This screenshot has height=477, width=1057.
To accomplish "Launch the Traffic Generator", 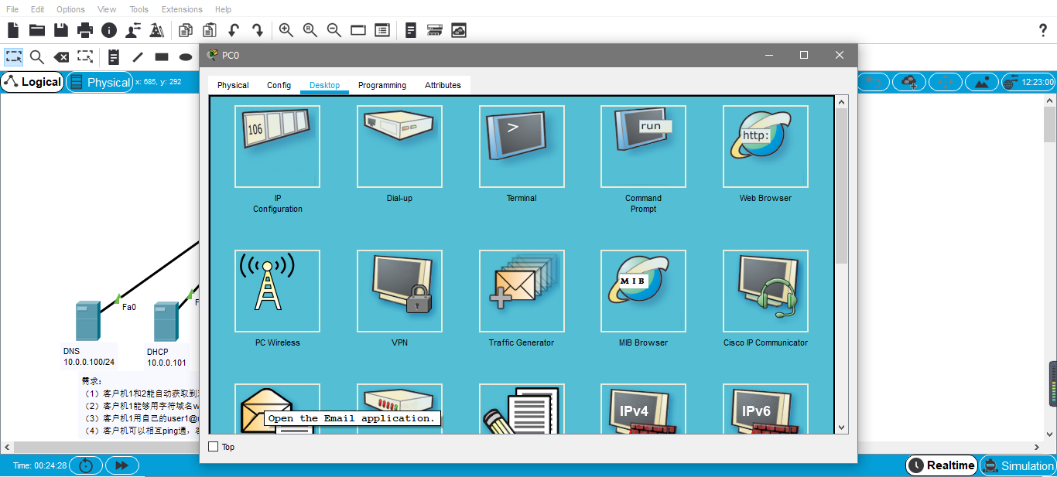I will click(x=522, y=291).
